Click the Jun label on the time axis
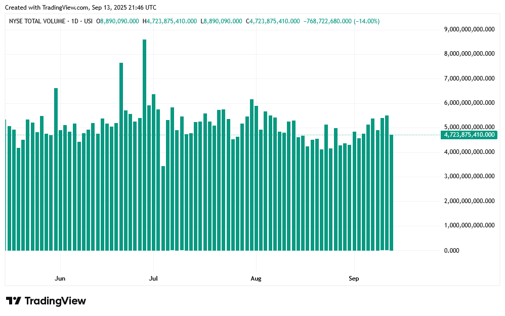505x316 pixels. pos(60,279)
